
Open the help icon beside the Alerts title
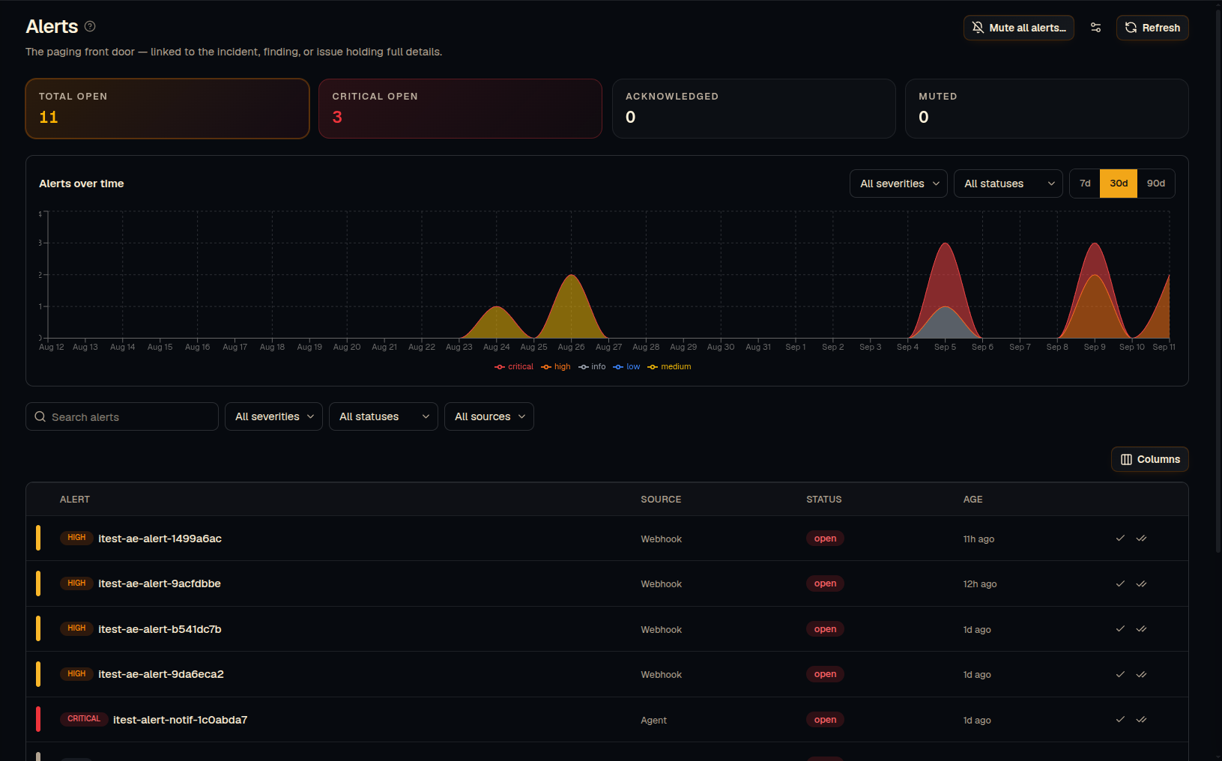[90, 26]
